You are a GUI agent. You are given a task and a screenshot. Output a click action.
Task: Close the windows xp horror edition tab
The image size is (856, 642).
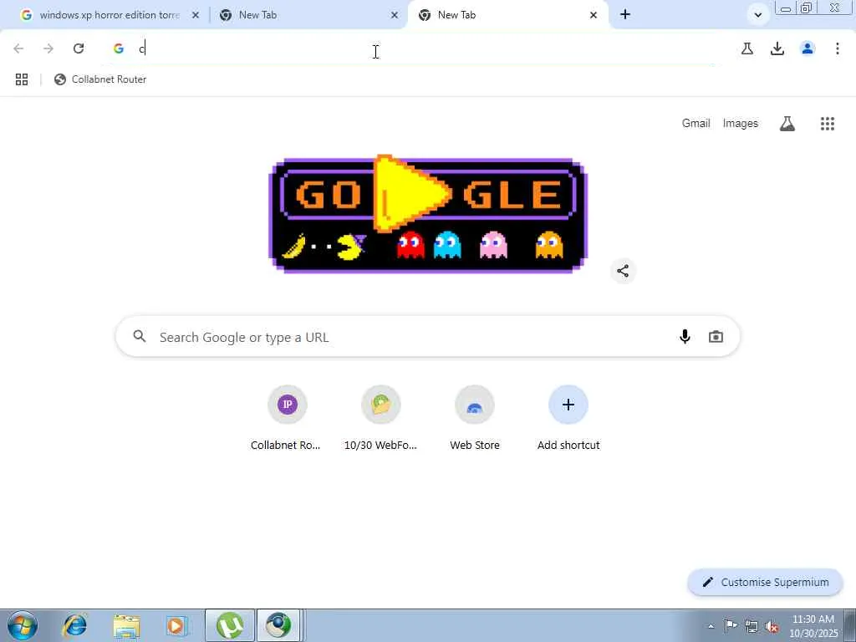(196, 15)
